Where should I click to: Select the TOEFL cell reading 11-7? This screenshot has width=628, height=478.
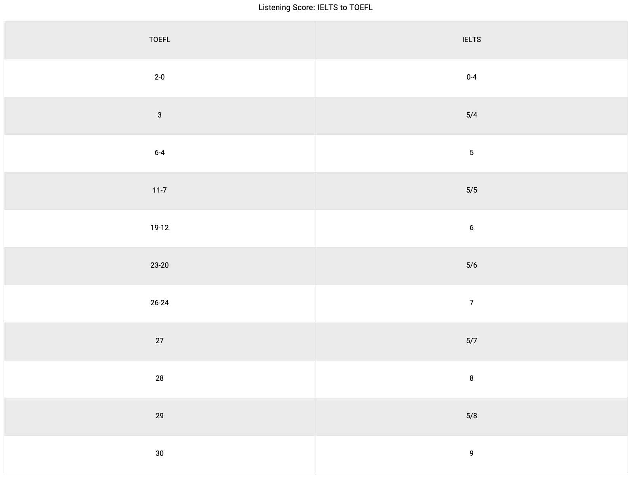pyautogui.click(x=160, y=190)
